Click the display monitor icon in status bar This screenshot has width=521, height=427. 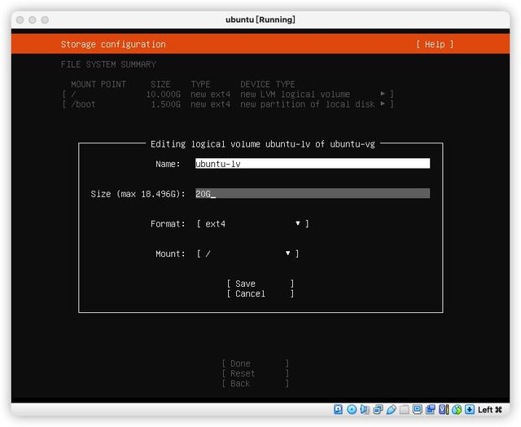coord(417,409)
